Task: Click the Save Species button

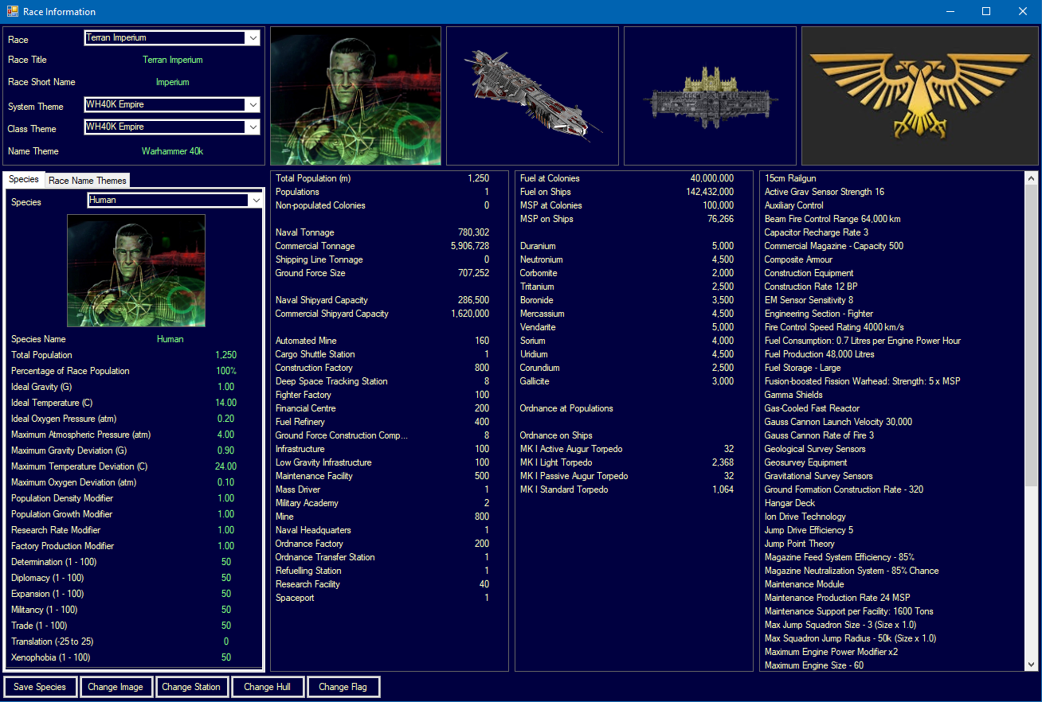Action: click(40, 687)
